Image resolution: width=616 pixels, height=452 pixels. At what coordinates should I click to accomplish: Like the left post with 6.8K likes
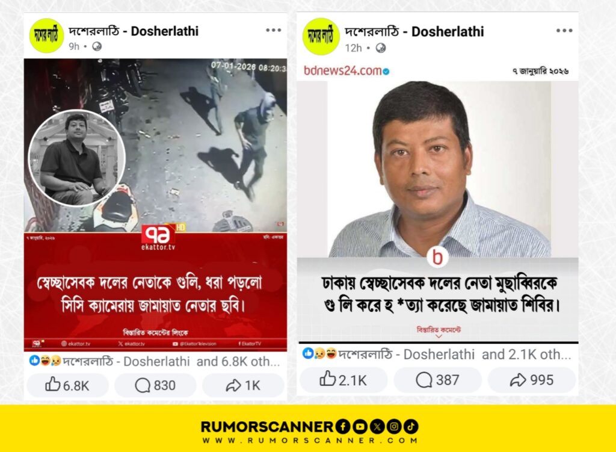click(x=67, y=385)
